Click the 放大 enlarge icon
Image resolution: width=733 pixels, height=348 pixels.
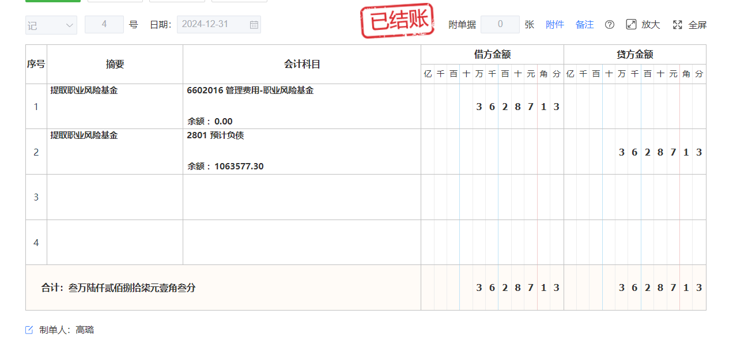coord(631,25)
